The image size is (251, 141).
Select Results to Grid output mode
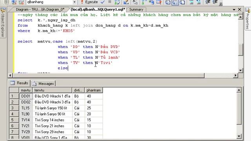click(175, 2)
